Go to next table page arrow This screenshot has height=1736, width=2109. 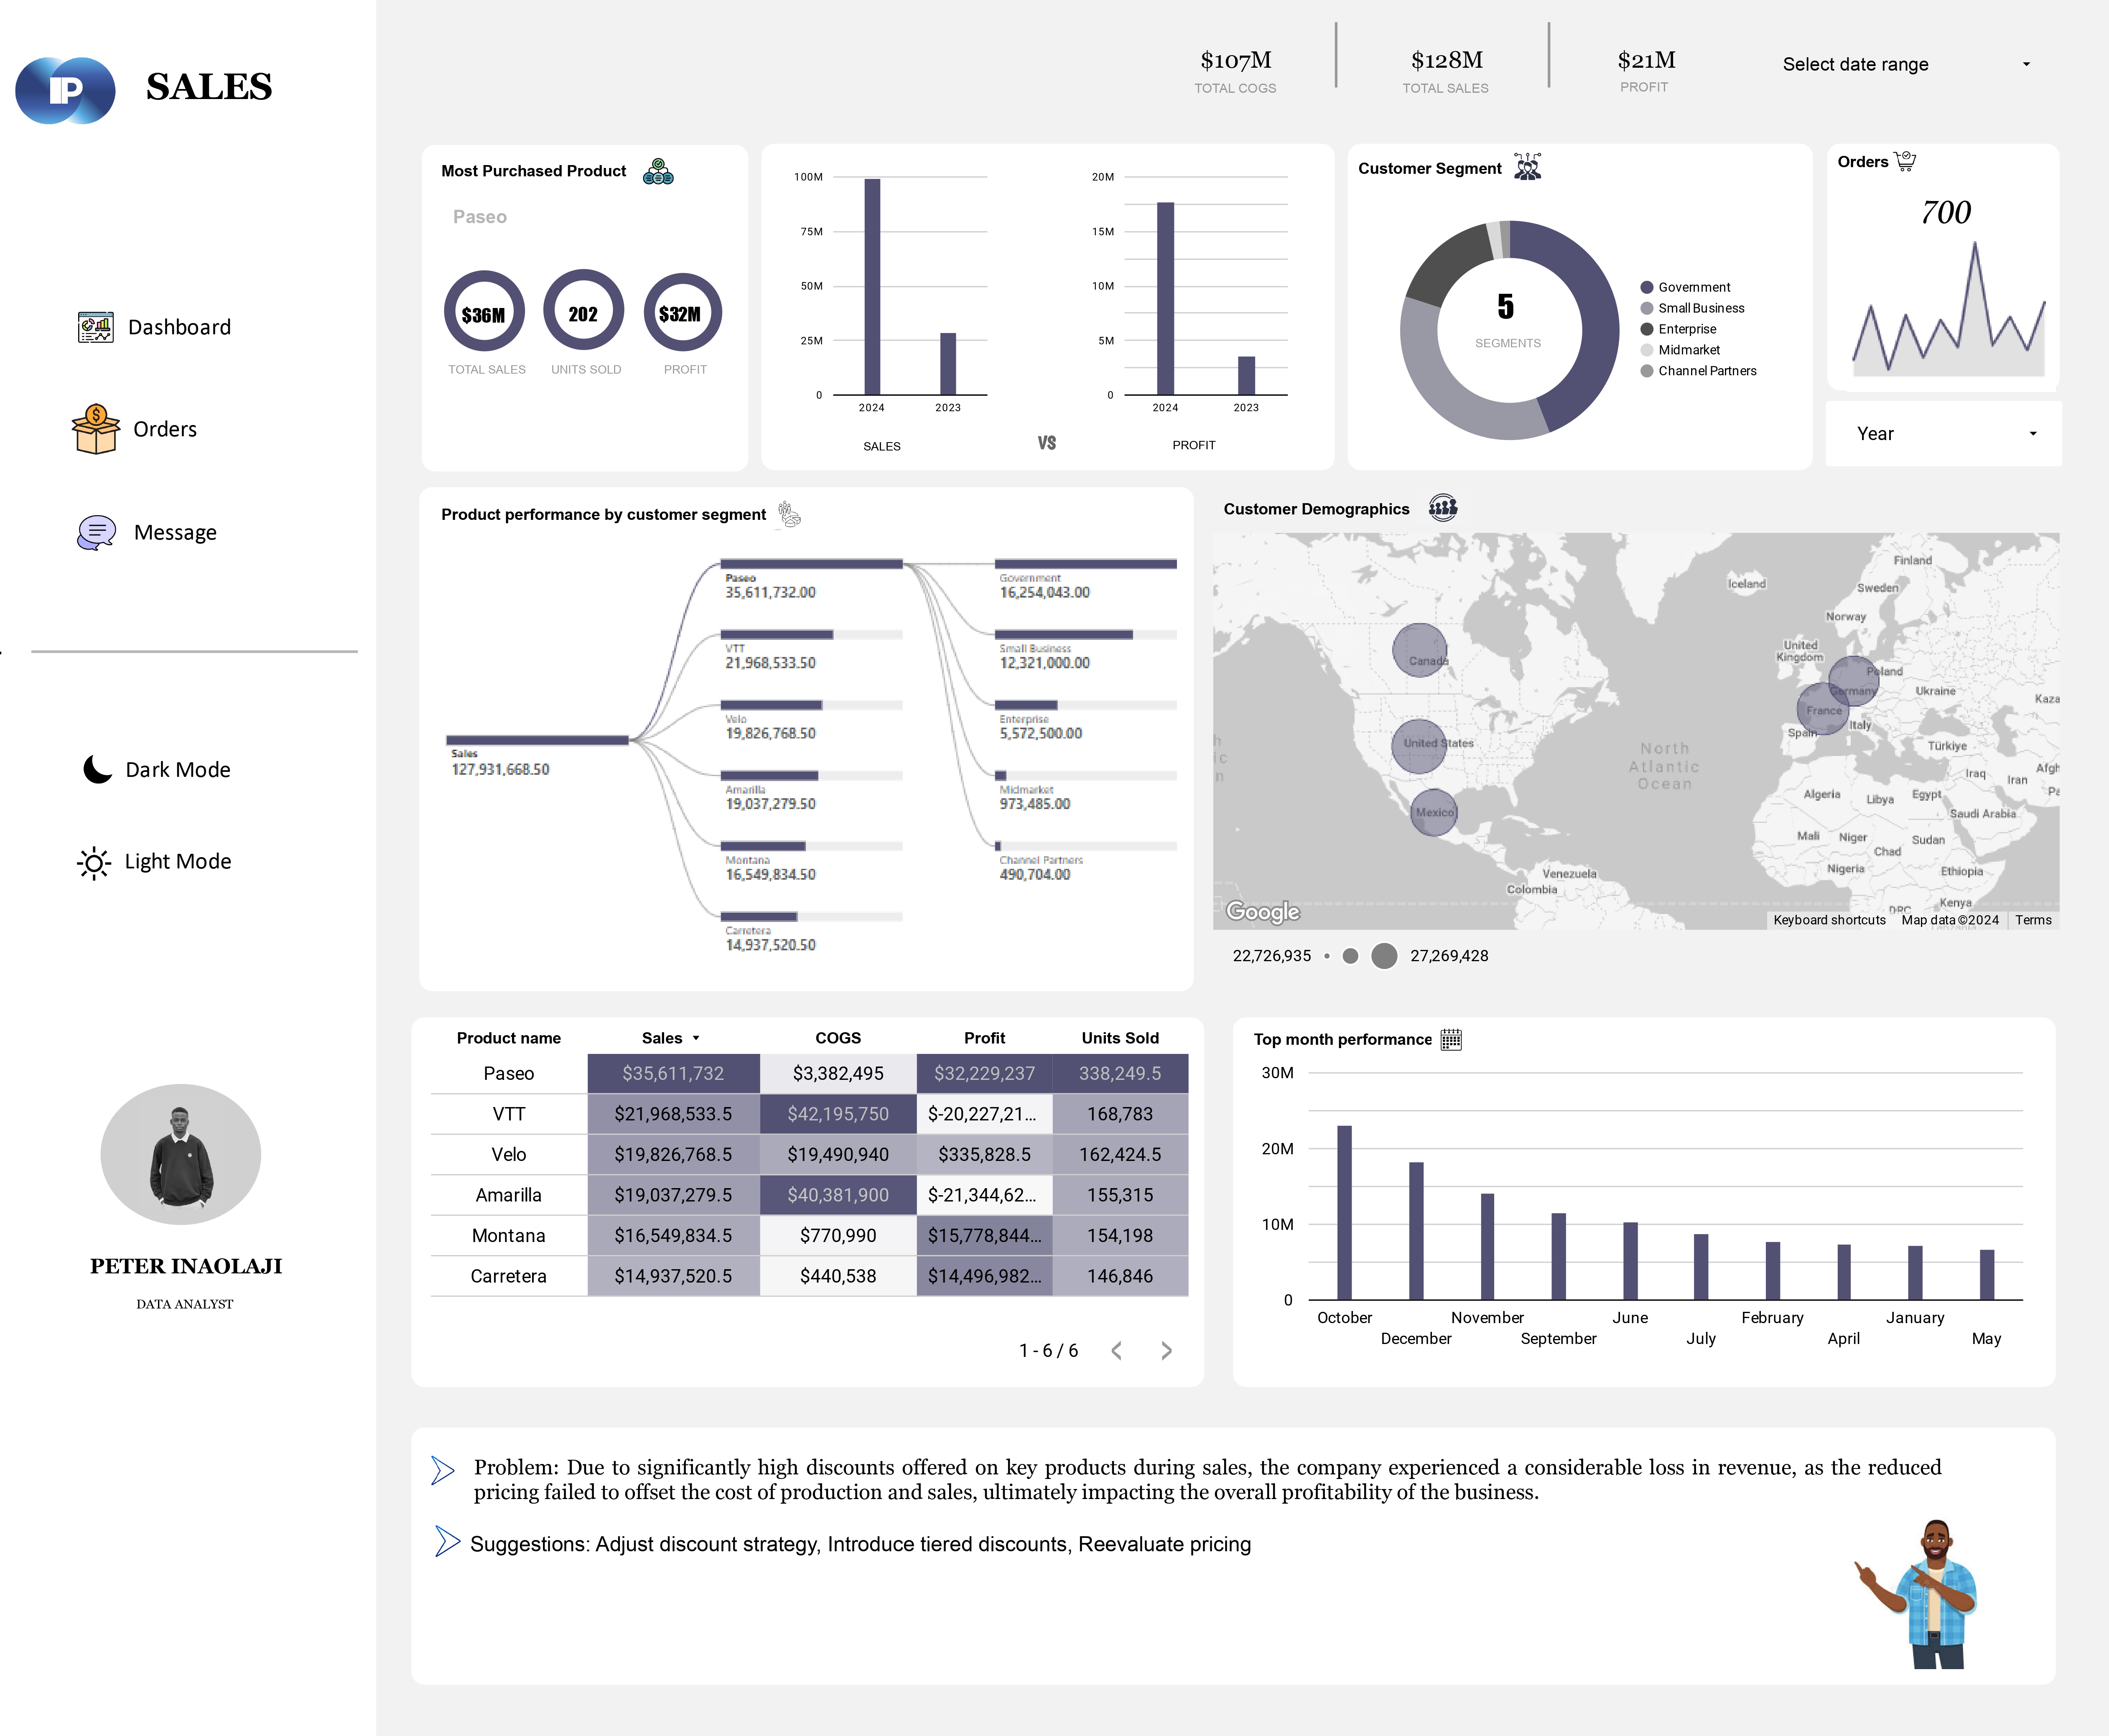click(x=1166, y=1351)
